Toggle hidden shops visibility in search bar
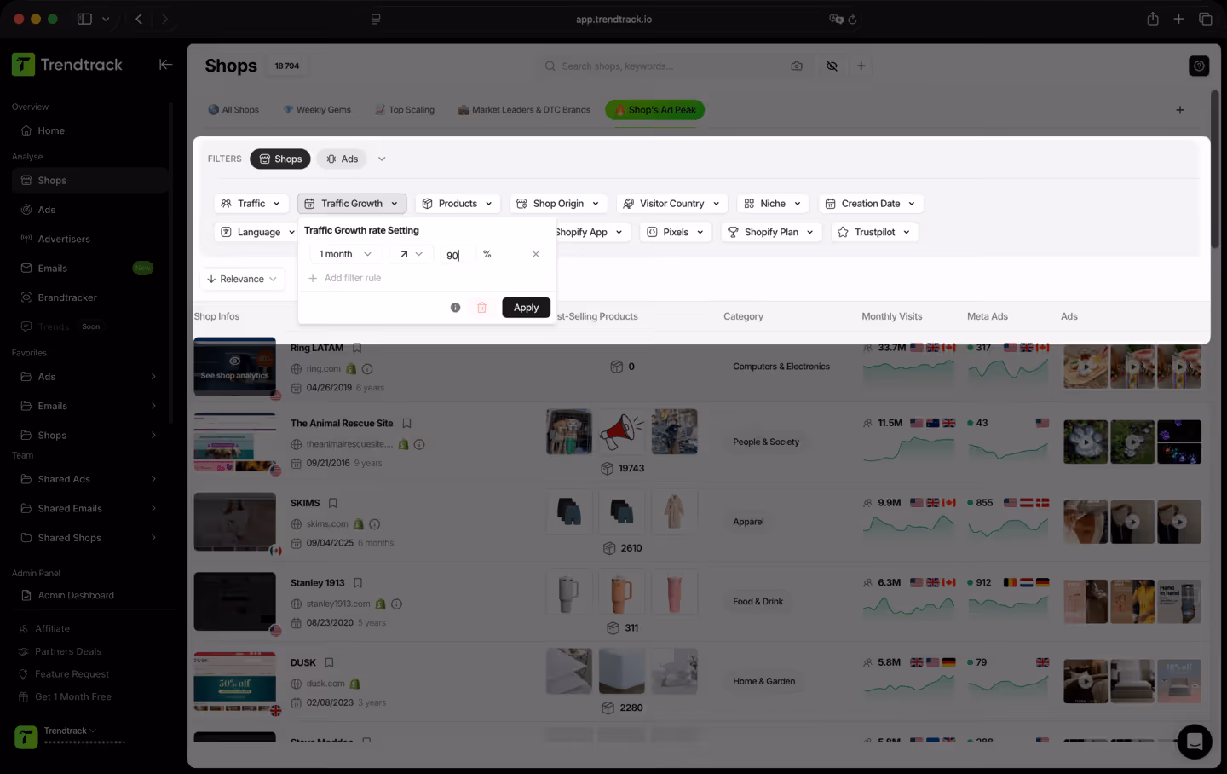The image size is (1227, 774). (x=832, y=66)
